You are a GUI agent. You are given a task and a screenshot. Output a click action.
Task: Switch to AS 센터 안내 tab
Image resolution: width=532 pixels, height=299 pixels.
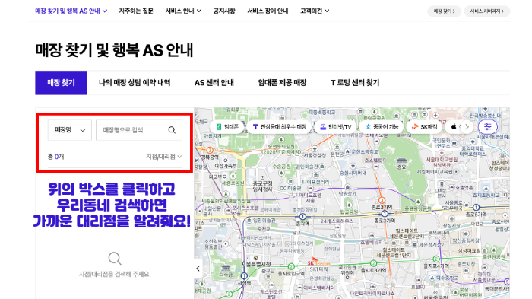tap(214, 83)
